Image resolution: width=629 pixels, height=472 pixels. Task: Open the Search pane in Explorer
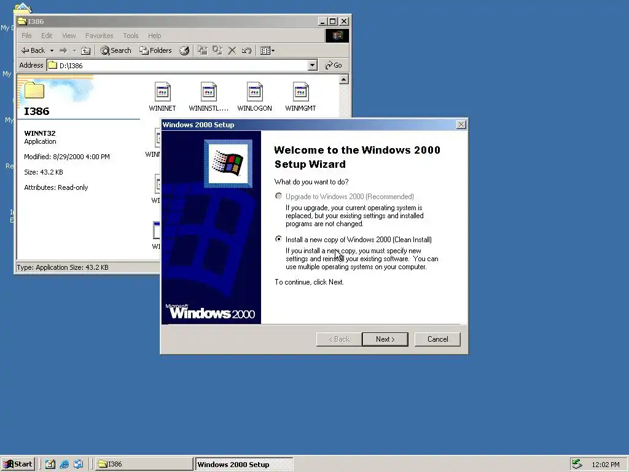click(116, 50)
